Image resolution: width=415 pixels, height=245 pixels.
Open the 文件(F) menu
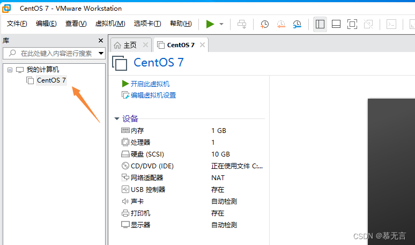pos(17,24)
